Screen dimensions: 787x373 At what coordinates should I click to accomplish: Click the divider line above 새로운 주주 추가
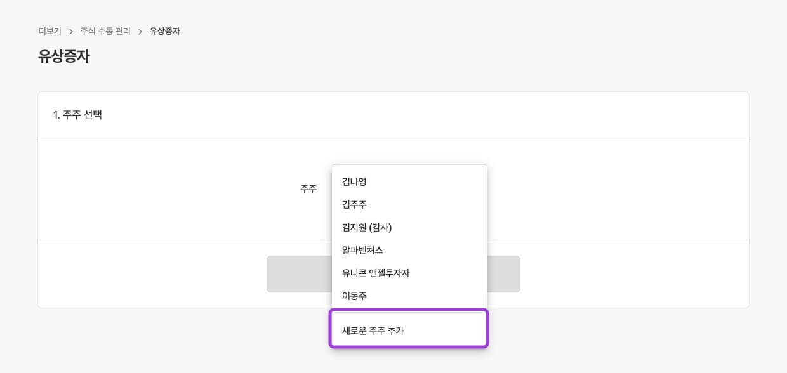pos(409,308)
